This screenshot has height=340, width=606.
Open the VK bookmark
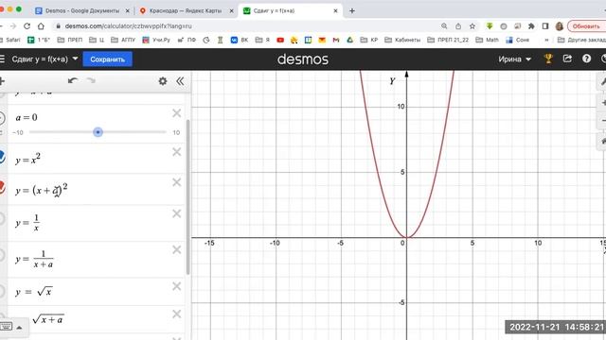(240, 40)
